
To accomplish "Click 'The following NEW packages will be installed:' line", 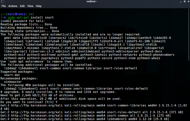I will [40, 85].
